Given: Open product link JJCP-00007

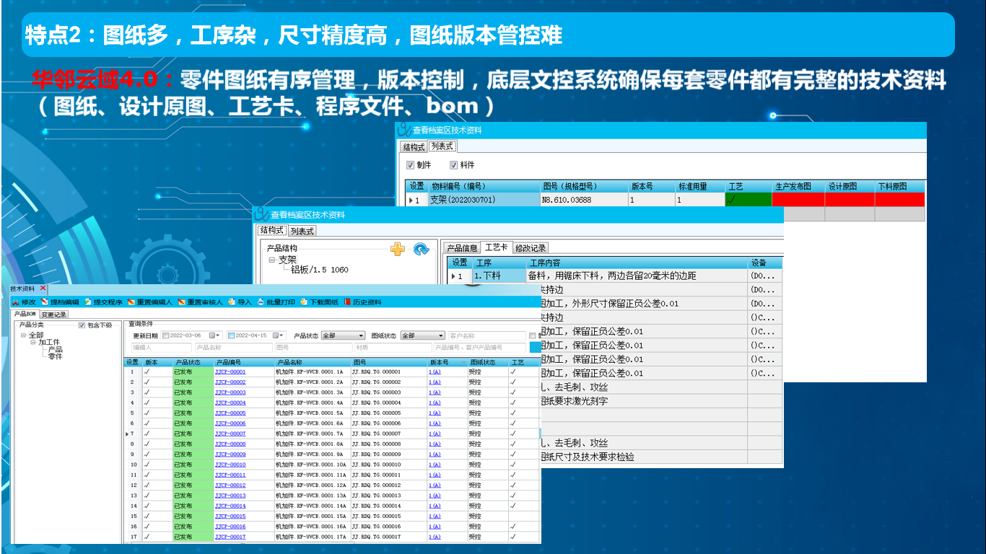Looking at the screenshot, I should 230,434.
